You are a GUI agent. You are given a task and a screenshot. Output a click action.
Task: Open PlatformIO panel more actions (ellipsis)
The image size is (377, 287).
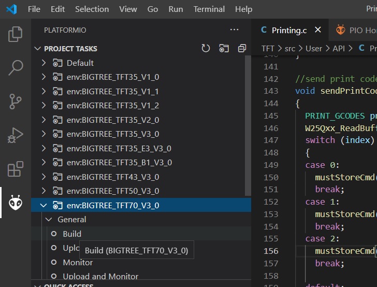coord(234,30)
